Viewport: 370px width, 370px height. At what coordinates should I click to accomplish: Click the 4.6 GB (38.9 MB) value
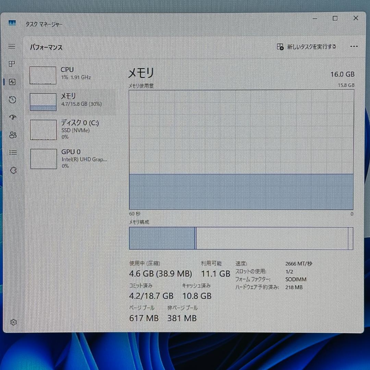160,274
